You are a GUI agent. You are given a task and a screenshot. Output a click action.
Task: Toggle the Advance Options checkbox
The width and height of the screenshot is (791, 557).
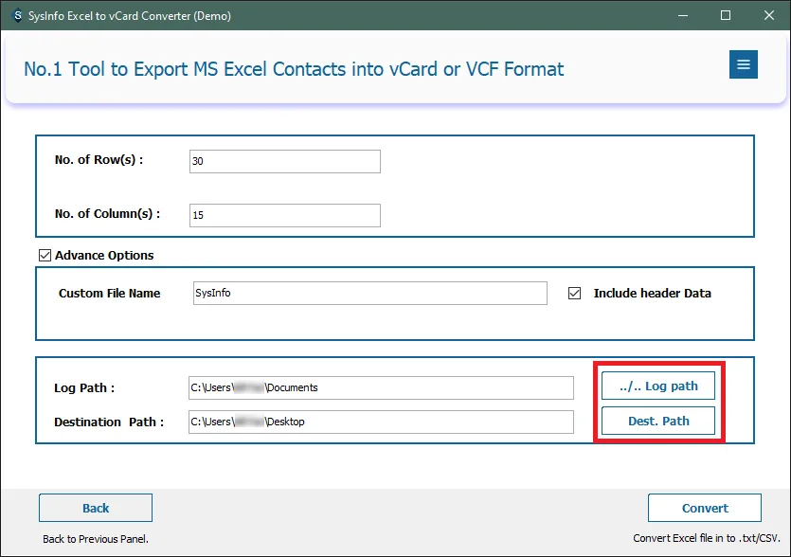click(45, 255)
